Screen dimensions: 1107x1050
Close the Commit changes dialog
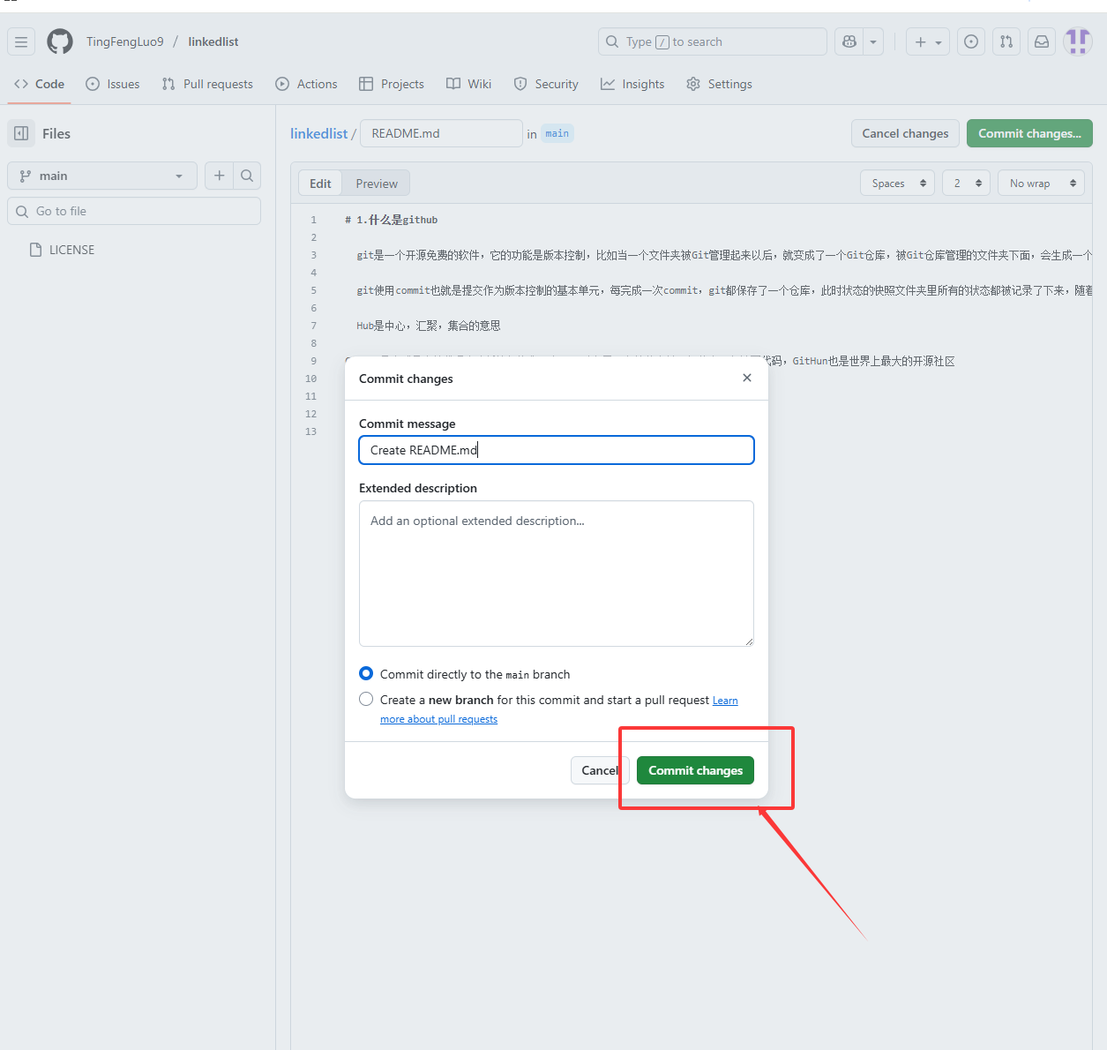tap(747, 378)
